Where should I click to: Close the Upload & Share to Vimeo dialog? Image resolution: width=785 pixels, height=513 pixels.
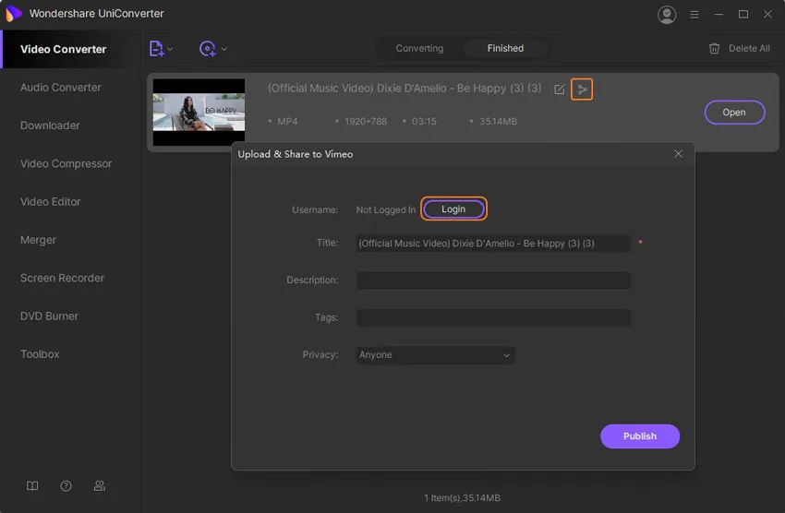pos(679,154)
